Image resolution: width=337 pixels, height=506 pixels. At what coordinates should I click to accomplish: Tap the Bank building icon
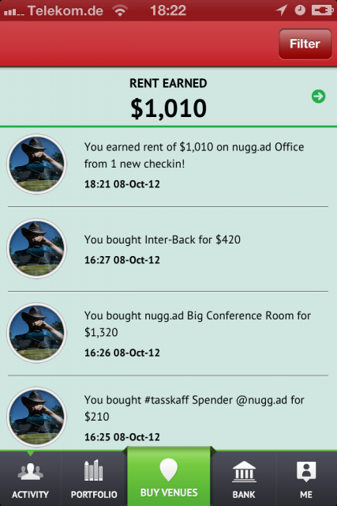pos(244,472)
